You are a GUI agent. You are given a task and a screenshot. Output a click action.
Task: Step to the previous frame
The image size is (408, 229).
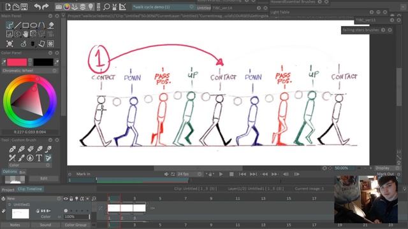tap(286, 174)
